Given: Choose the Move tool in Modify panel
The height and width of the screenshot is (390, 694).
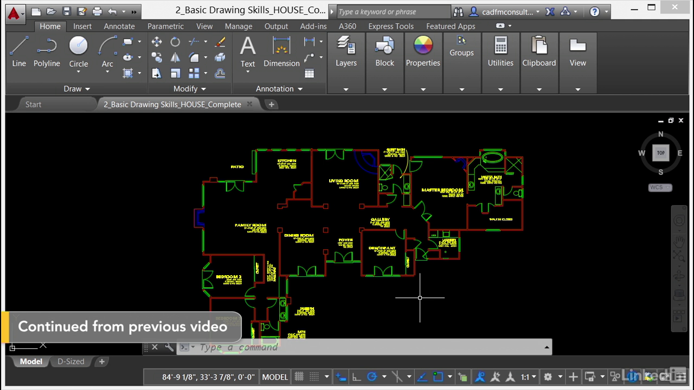Looking at the screenshot, I should tap(157, 42).
